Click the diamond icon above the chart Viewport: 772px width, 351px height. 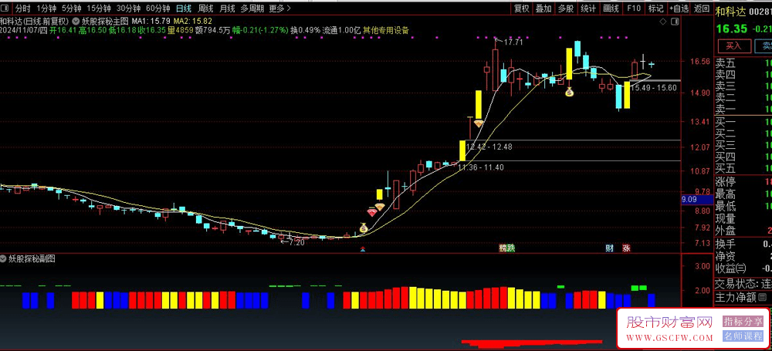click(662, 22)
